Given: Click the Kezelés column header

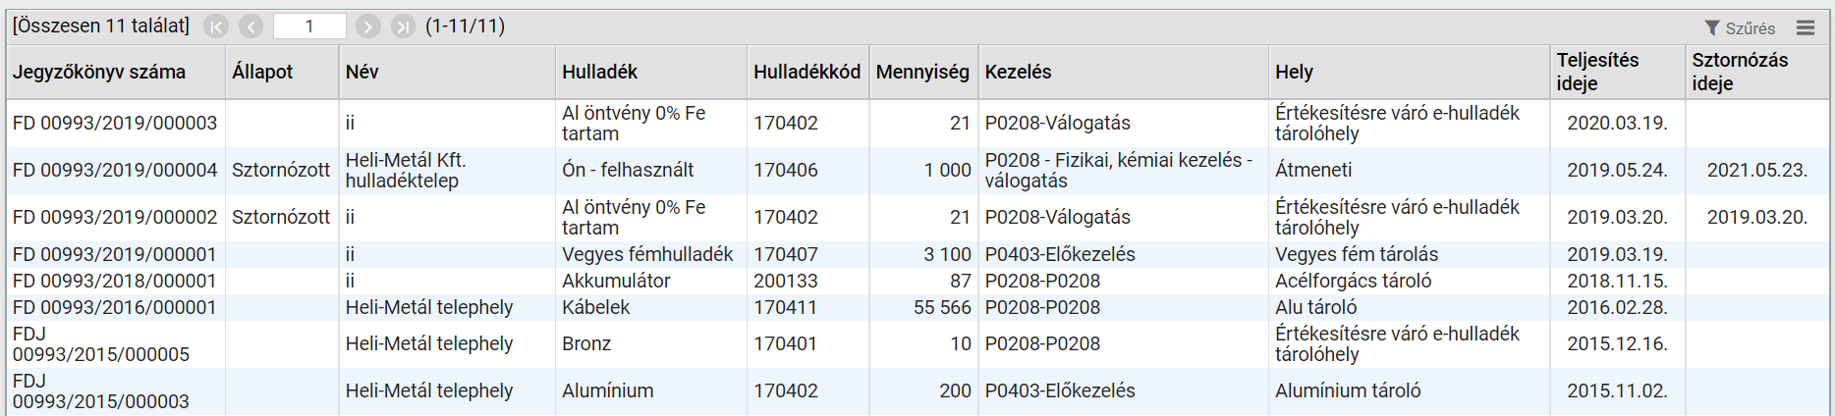Looking at the screenshot, I should [1123, 72].
